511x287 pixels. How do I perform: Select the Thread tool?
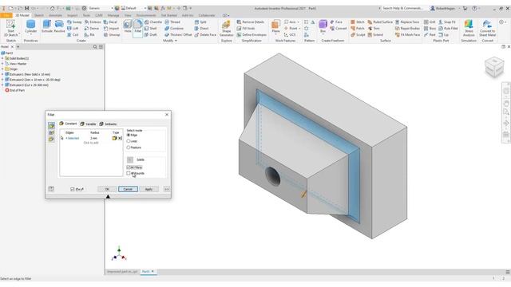[172, 22]
